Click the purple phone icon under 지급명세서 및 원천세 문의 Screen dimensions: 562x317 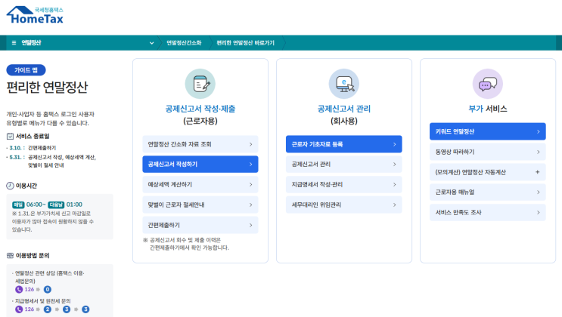pyautogui.click(x=19, y=309)
